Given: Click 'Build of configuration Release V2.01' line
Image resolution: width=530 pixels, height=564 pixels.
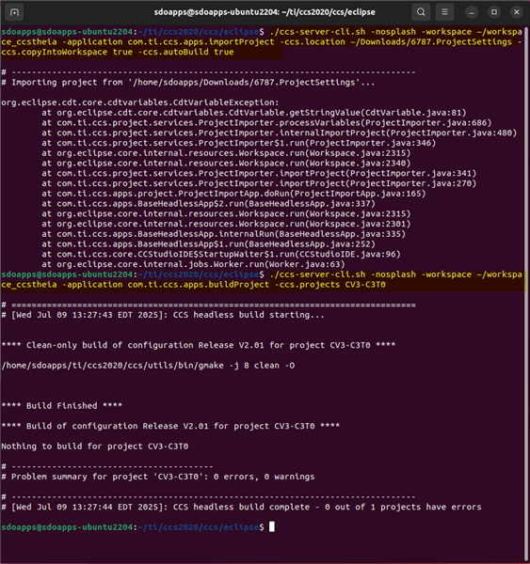Looking at the screenshot, I should (x=170, y=426).
